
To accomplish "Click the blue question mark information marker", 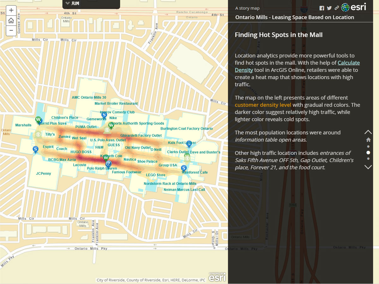I will (108, 163).
